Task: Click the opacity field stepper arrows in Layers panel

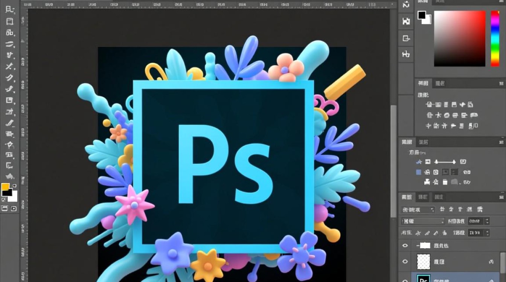Action: pyautogui.click(x=487, y=221)
